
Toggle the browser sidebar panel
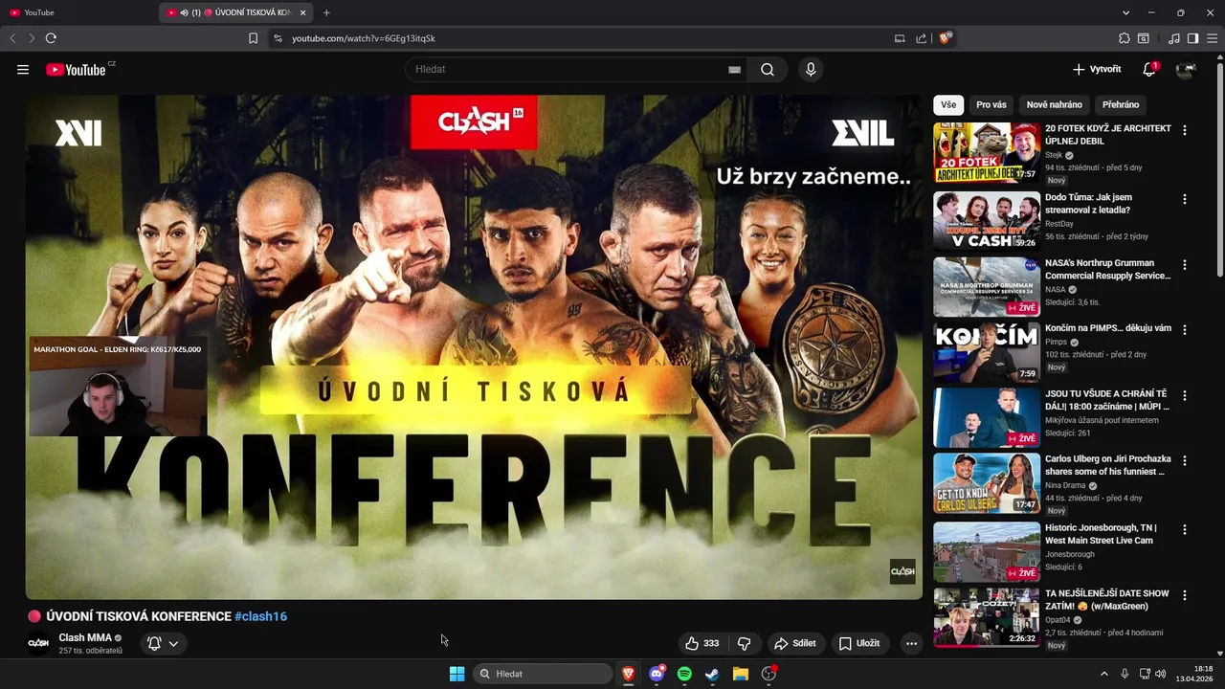[1192, 38]
